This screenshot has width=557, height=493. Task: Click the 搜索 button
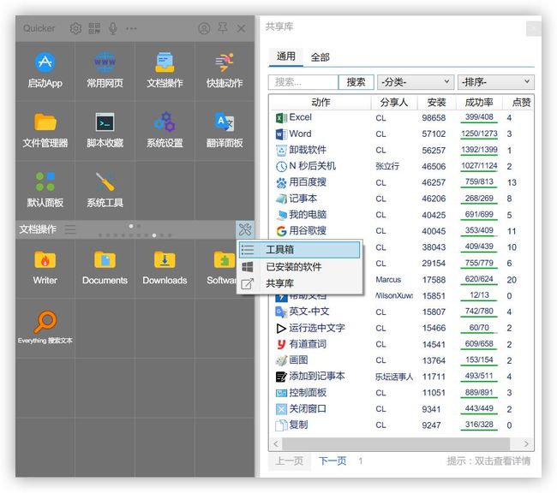(x=356, y=82)
